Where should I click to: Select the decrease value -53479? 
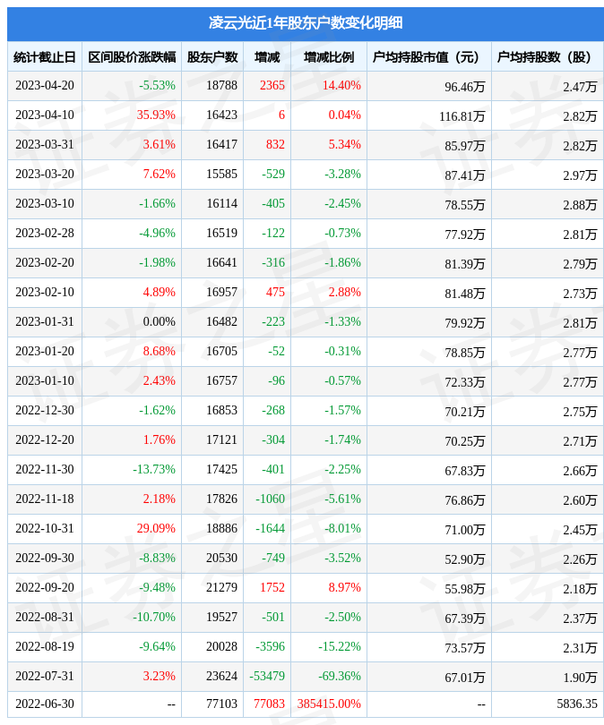(x=267, y=677)
